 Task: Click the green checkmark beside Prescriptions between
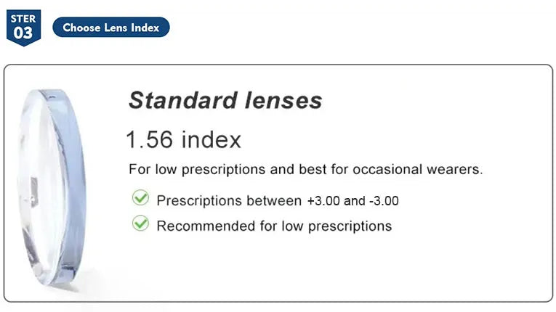[140, 198]
